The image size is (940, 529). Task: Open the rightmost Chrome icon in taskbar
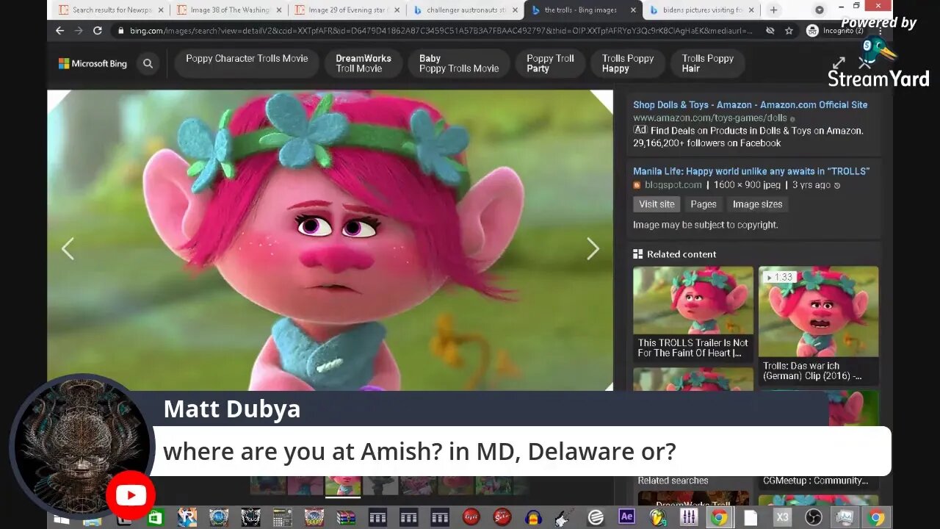[876, 518]
